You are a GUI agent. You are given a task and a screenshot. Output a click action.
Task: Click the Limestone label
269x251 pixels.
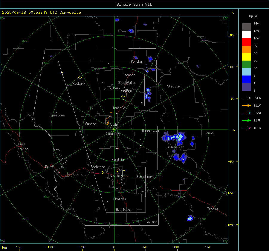coord(56,115)
